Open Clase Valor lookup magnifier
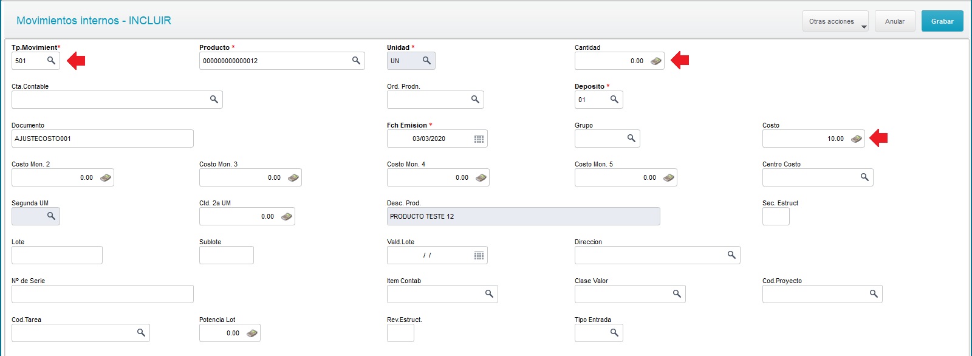Viewport: 972px width, 356px height. point(677,293)
